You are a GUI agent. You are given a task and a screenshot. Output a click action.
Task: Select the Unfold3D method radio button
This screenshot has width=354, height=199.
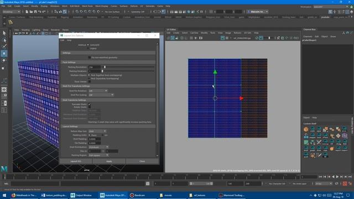pos(88,45)
